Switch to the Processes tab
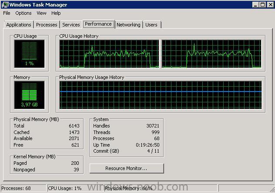The width and height of the screenshot is (275, 193). point(47,25)
